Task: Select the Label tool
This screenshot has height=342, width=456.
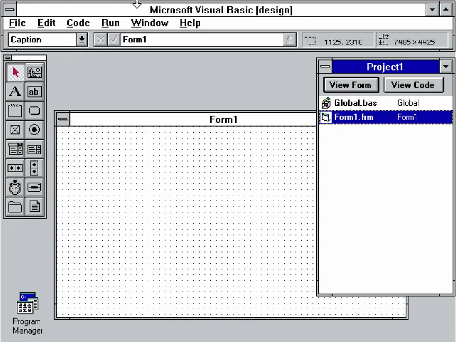Action: click(15, 92)
